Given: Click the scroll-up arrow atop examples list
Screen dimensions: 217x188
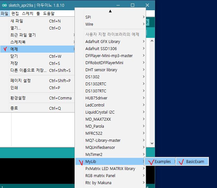Looking at the screenshot, I should (110, 11).
